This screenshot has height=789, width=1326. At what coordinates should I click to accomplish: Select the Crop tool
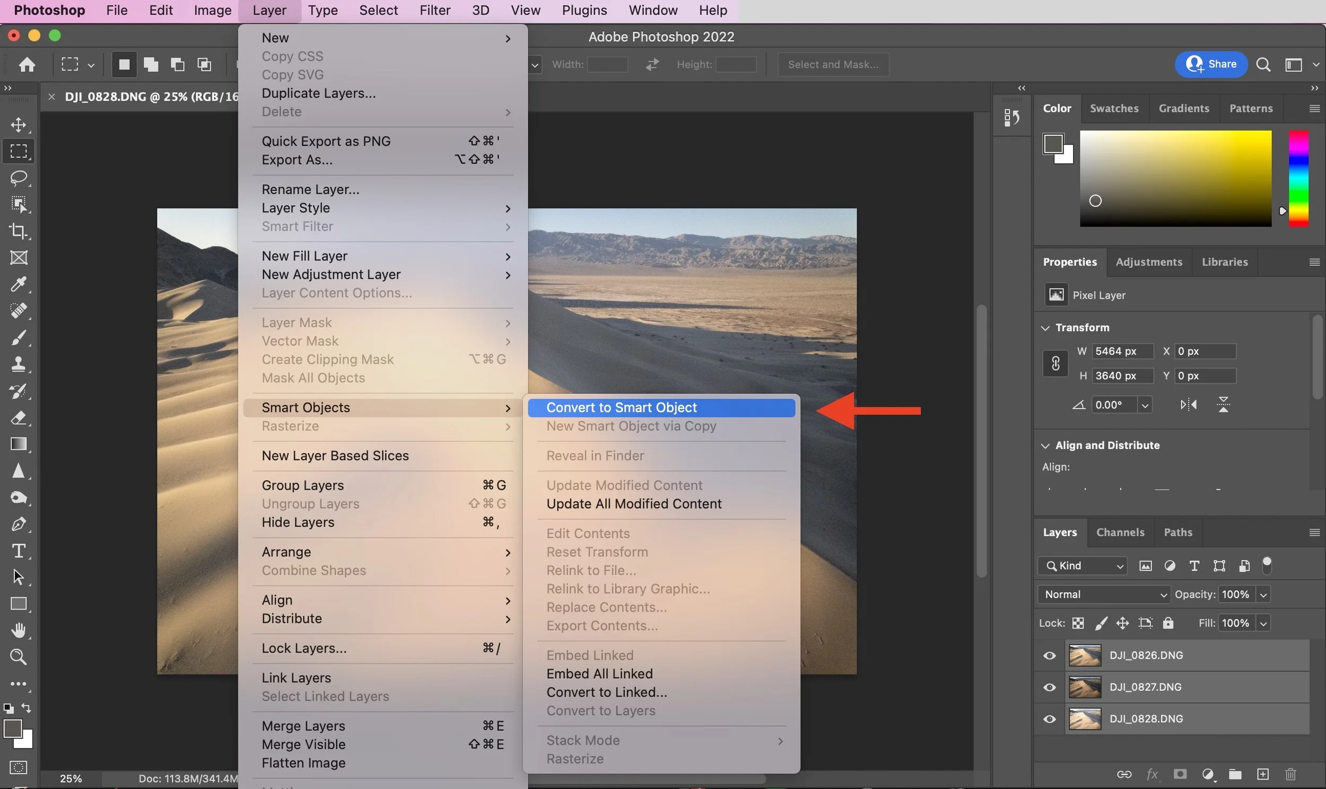point(19,231)
